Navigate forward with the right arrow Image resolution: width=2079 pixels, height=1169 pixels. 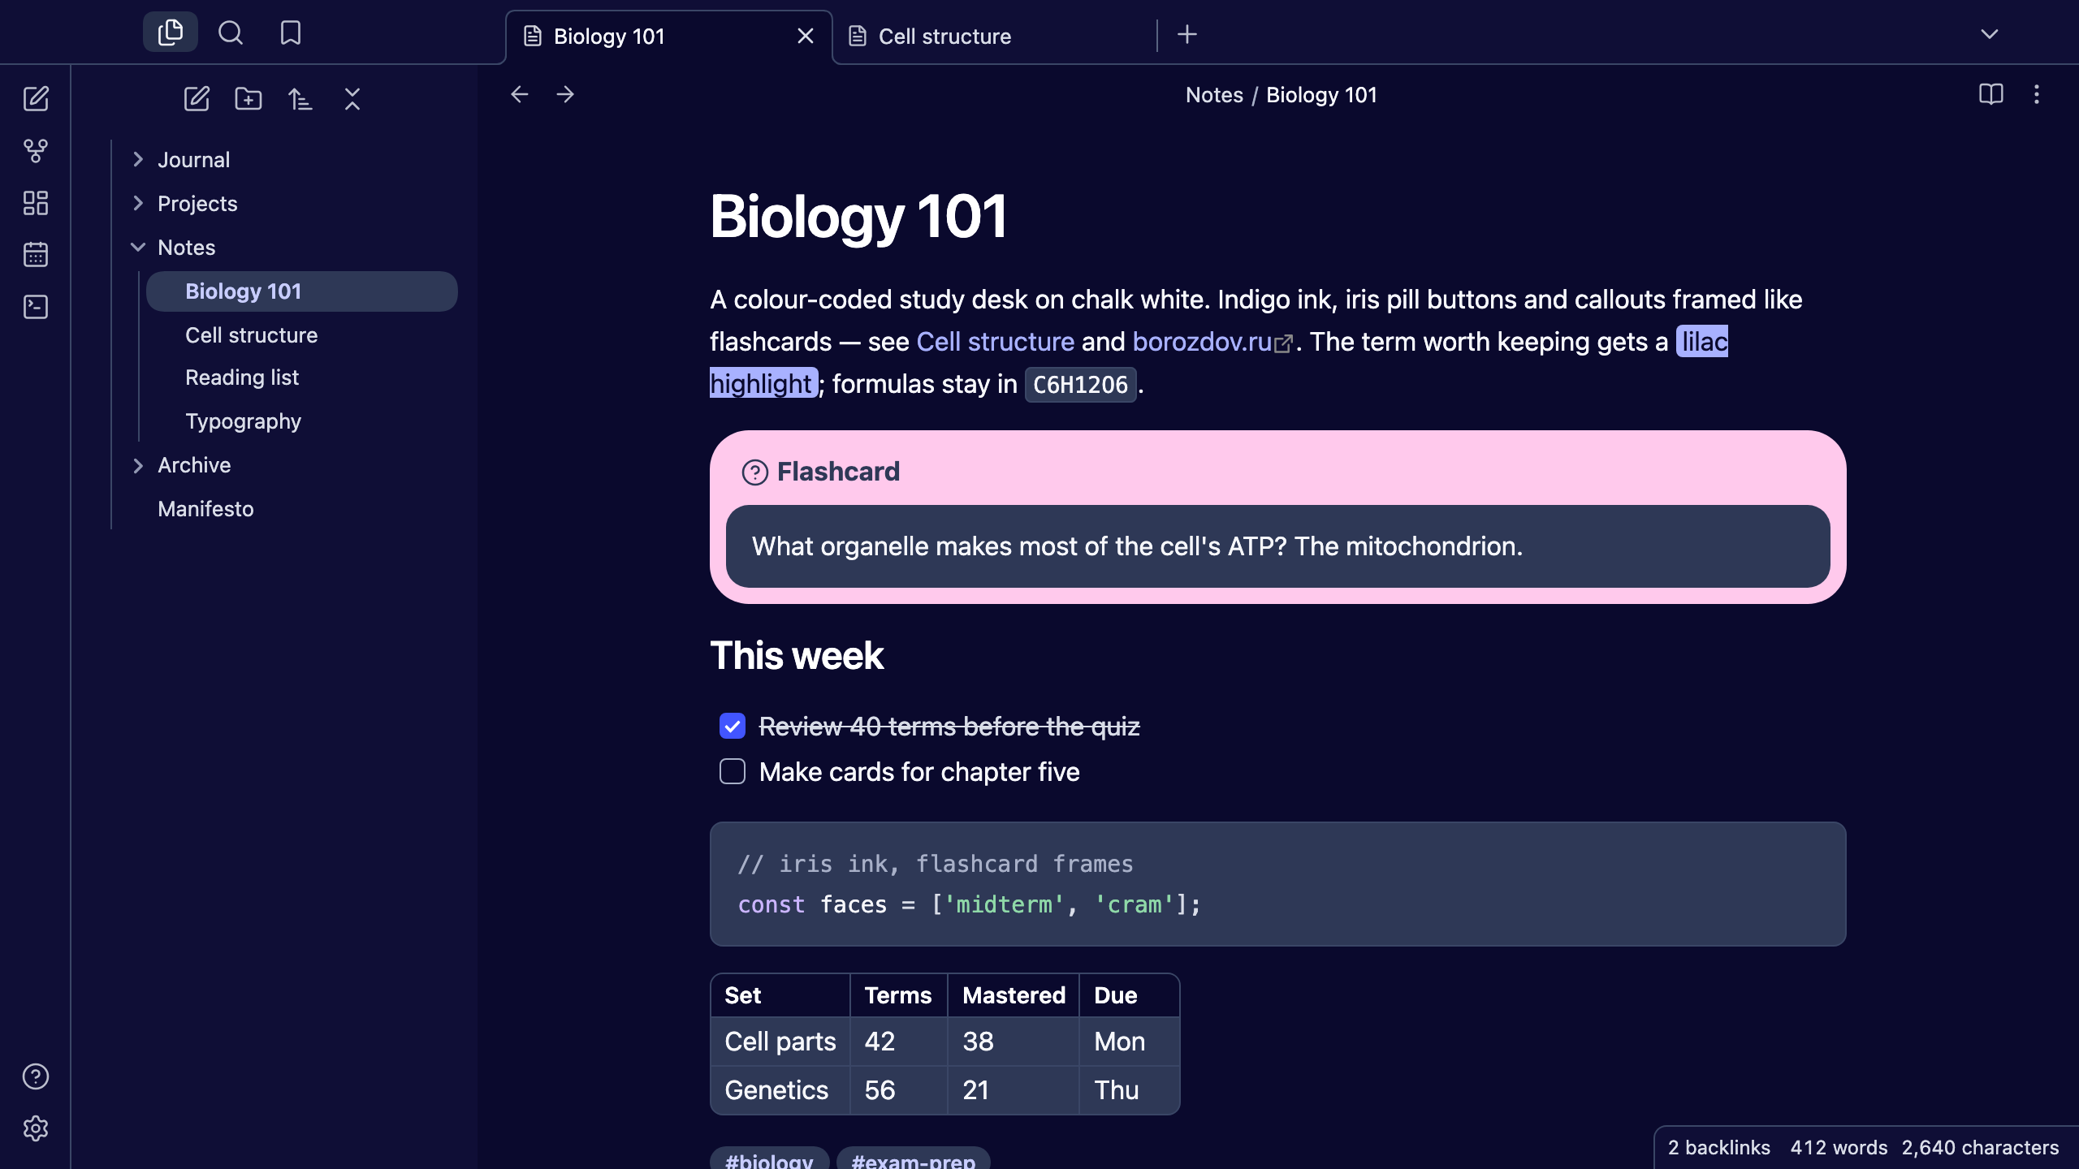565,94
